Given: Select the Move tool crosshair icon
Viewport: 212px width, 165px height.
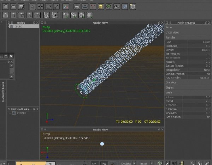Looking at the screenshot, I should pos(41,6).
